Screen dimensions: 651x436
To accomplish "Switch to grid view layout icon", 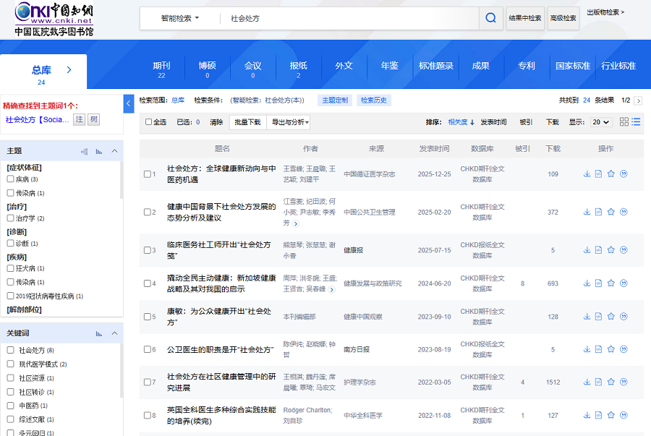I will pos(624,122).
